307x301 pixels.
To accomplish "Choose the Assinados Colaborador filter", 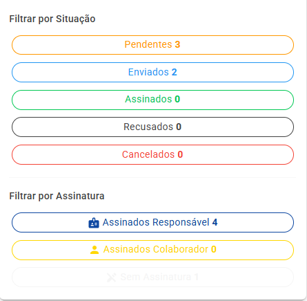I will coord(152,250).
